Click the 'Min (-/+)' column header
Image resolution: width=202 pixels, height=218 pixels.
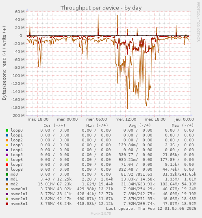tap(97, 126)
